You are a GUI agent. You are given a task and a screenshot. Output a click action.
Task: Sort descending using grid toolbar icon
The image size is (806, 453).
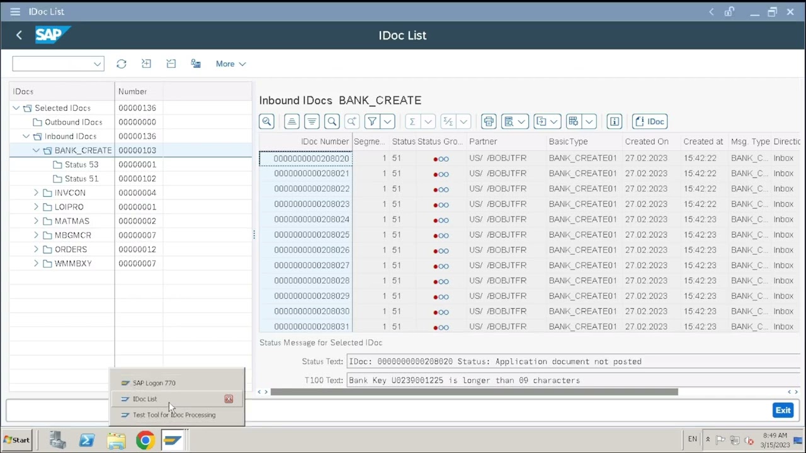(312, 121)
